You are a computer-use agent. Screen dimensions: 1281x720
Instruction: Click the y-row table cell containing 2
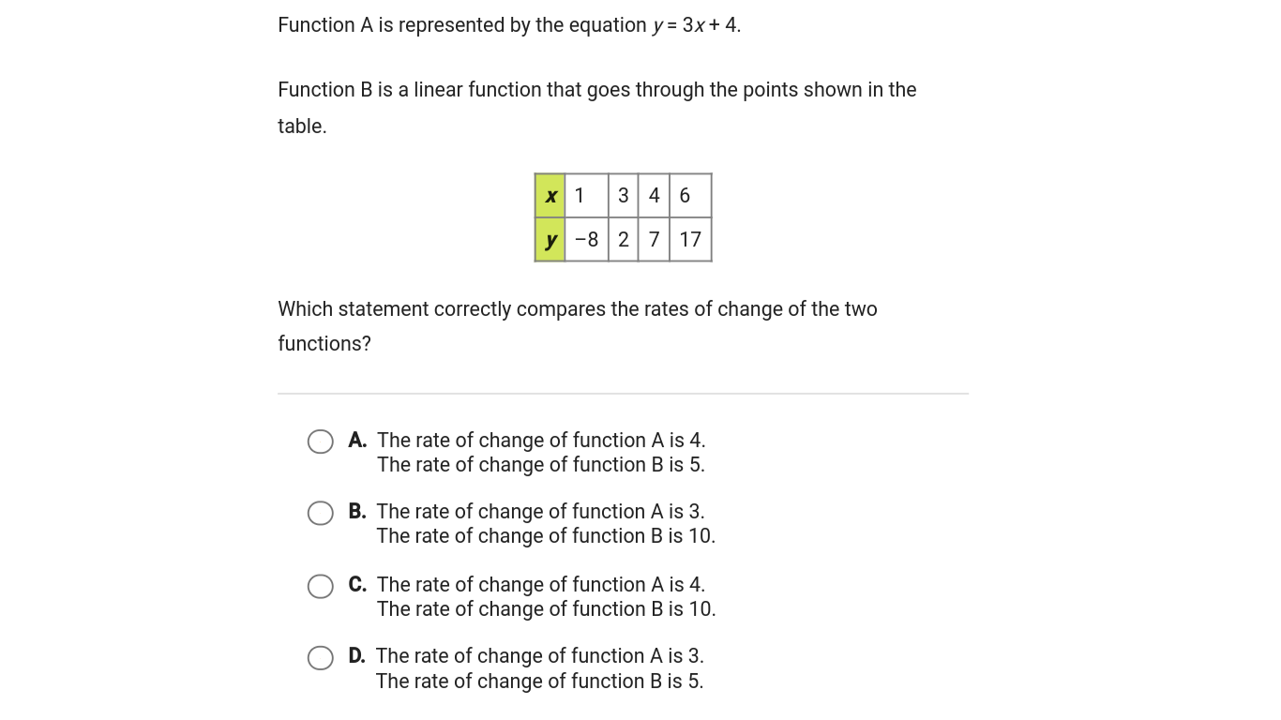tap(624, 240)
